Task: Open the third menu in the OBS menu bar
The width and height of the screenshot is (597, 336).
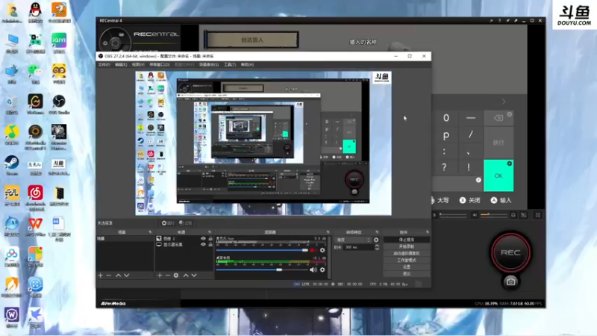Action: 138,65
